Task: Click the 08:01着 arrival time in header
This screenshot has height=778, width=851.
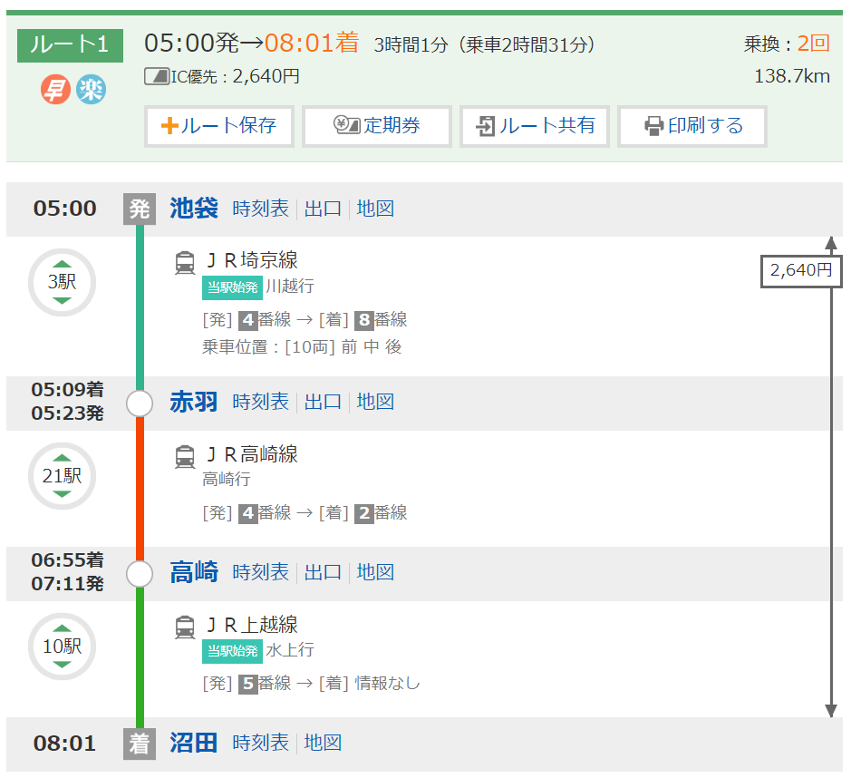Action: click(x=312, y=43)
